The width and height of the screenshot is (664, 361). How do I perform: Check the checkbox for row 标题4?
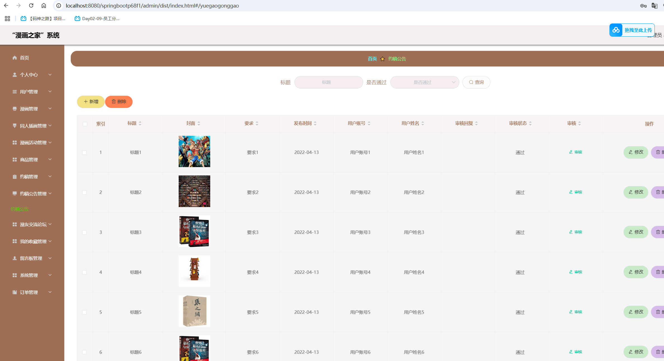point(84,272)
